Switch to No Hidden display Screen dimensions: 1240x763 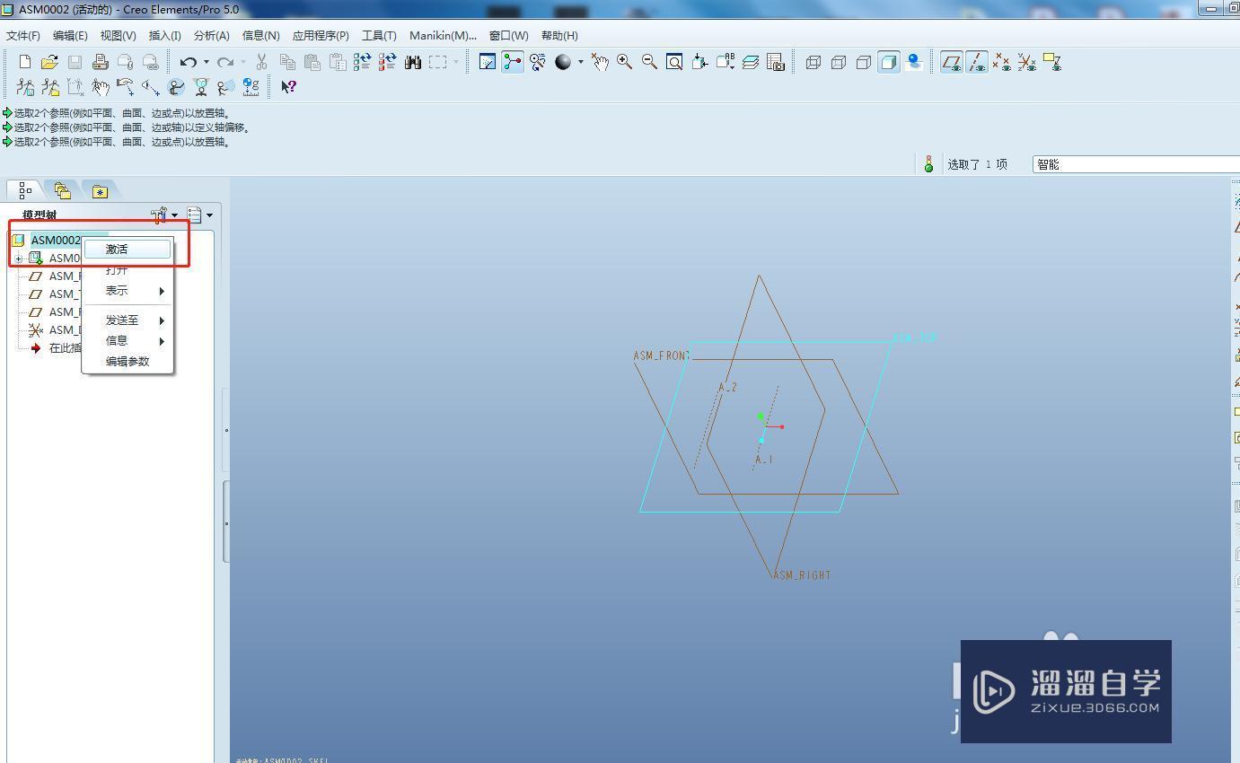tap(864, 62)
